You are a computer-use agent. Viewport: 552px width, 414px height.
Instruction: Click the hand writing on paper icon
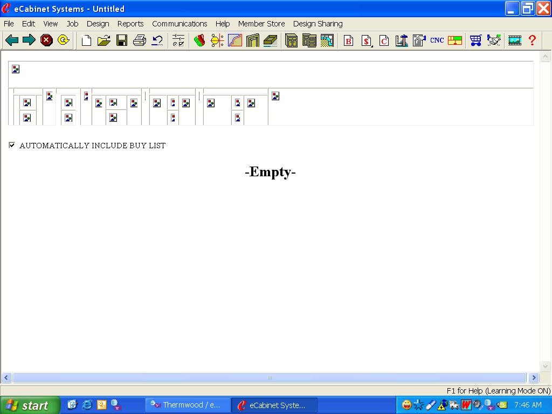tap(419, 40)
